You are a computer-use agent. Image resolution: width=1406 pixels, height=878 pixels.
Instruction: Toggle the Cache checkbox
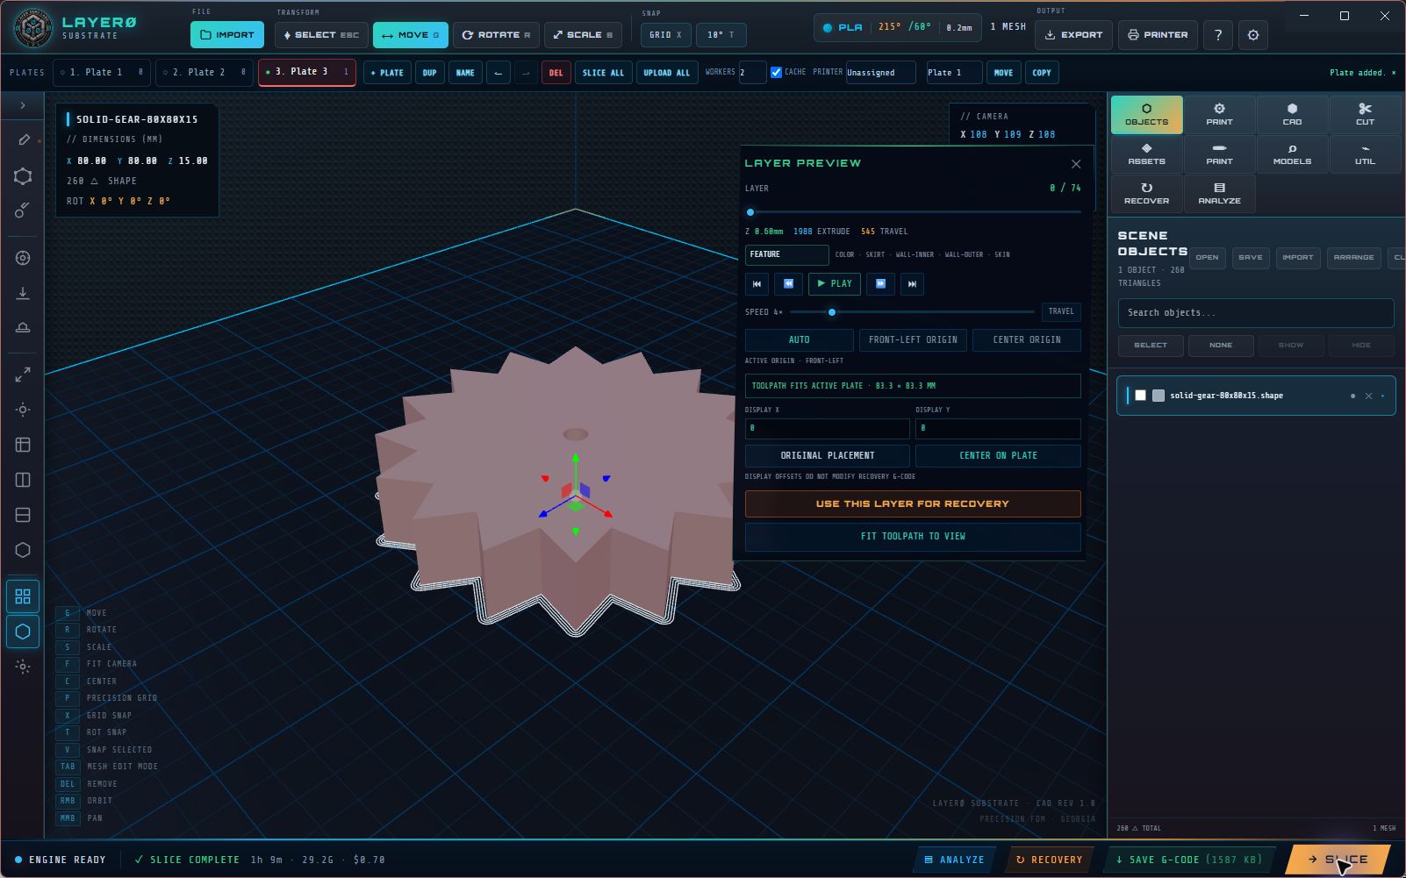click(x=776, y=73)
